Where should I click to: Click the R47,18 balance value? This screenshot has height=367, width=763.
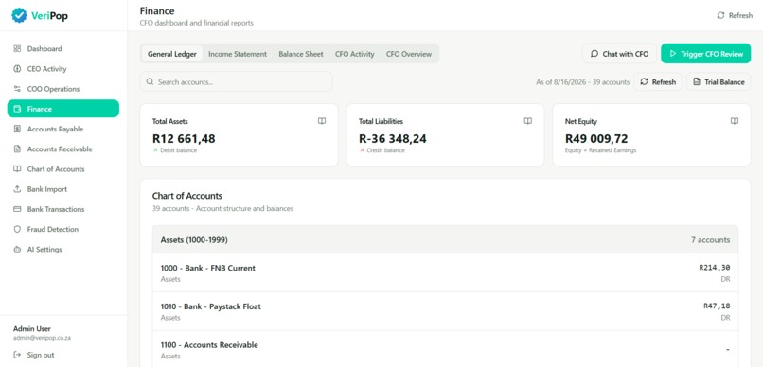coord(717,306)
